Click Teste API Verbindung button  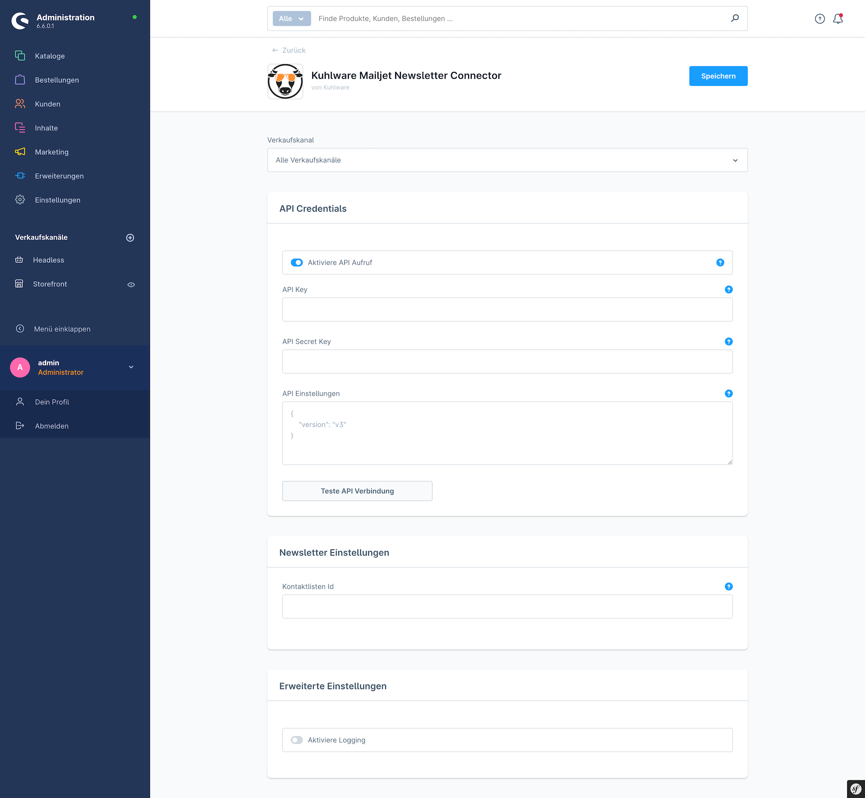pyautogui.click(x=357, y=491)
